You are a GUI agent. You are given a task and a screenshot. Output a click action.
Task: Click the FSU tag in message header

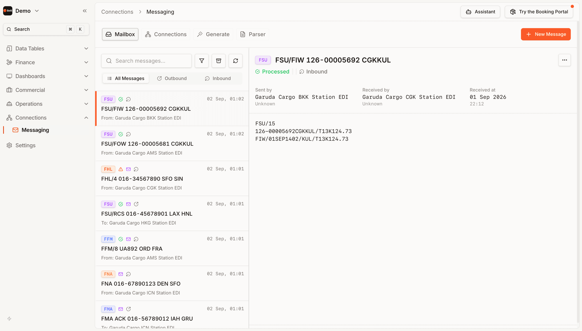point(263,60)
